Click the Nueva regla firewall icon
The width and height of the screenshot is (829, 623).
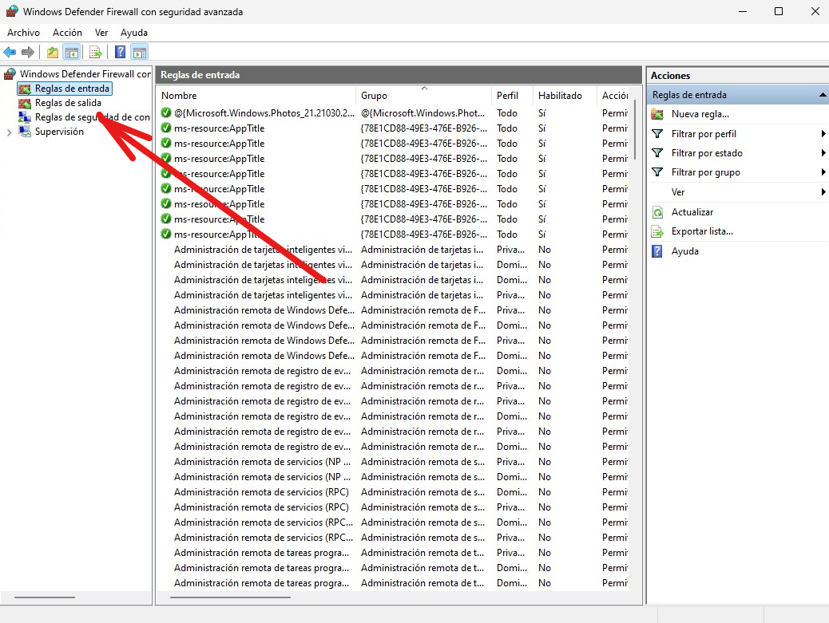click(657, 114)
